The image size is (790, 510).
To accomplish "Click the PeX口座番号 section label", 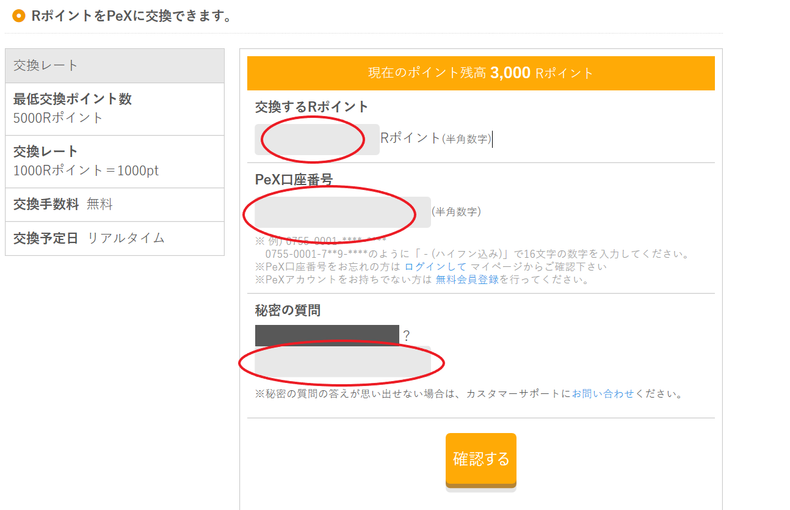I will point(294,180).
